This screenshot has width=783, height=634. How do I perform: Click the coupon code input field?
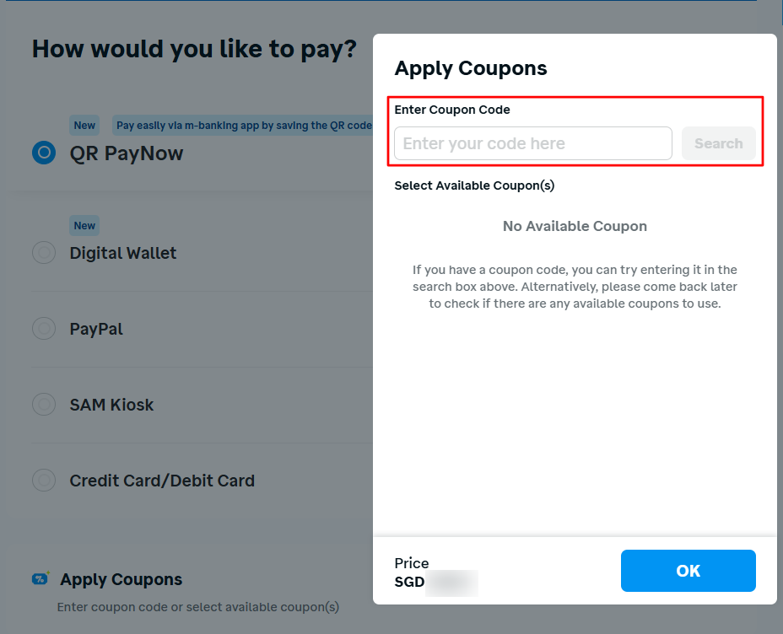(532, 143)
